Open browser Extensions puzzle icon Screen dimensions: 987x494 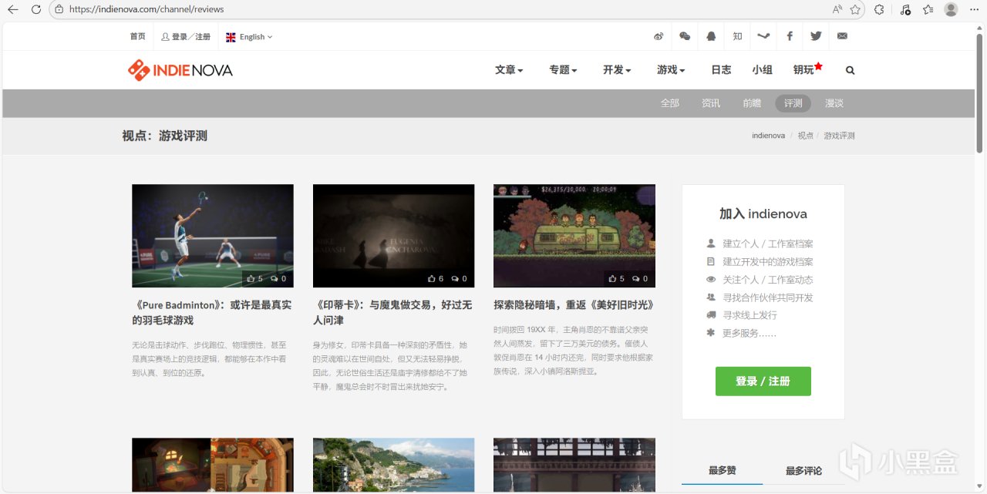tap(879, 9)
